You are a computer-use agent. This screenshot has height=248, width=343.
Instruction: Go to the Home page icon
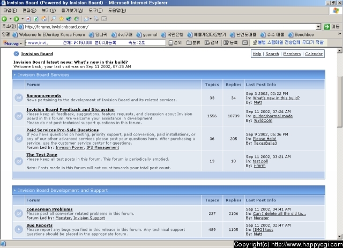44,19
